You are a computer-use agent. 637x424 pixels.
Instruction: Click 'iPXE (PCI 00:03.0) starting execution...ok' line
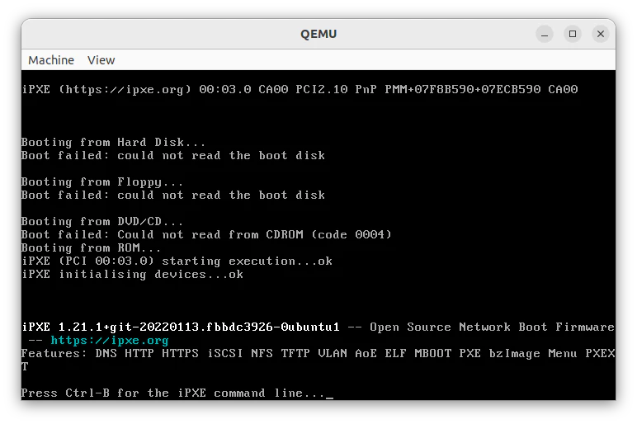pyautogui.click(x=177, y=261)
